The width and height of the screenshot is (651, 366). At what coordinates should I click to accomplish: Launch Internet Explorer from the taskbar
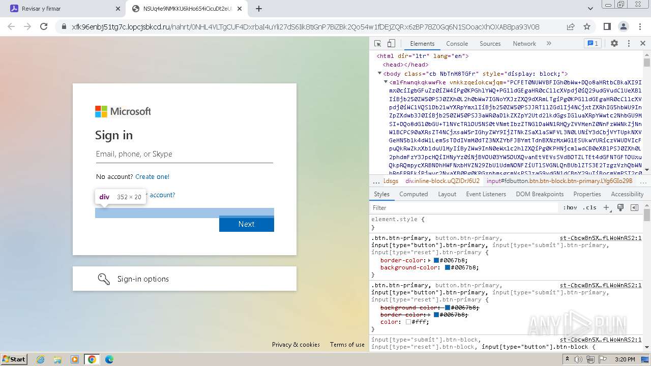pyautogui.click(x=41, y=359)
